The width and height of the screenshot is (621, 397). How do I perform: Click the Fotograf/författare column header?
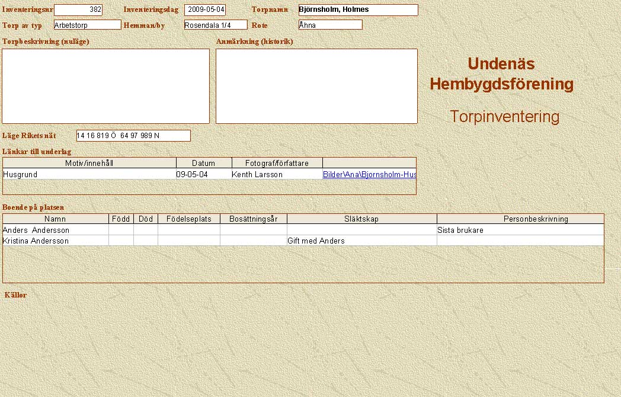[277, 163]
